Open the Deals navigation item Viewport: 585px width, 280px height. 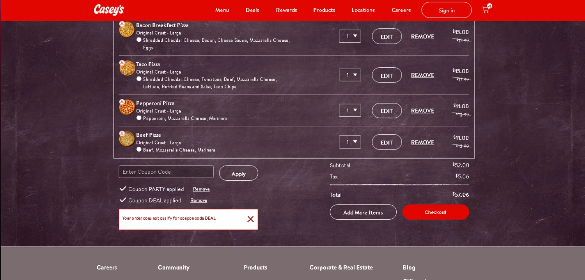coord(252,10)
